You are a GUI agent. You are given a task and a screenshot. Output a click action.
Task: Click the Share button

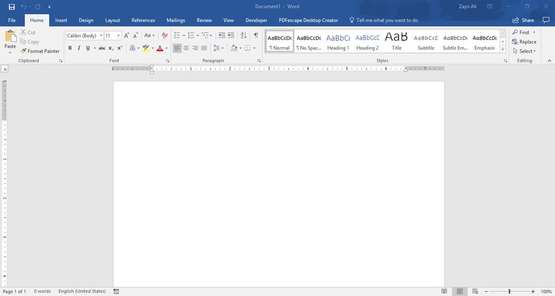523,20
